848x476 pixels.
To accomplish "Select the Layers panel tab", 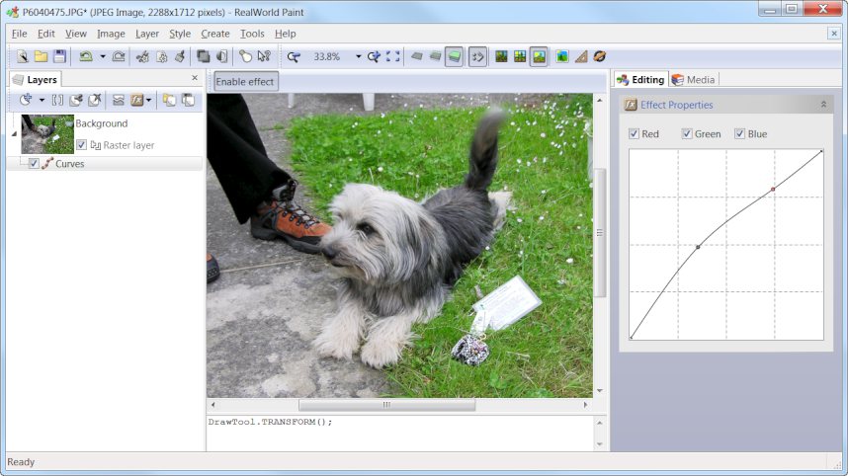I will (36, 79).
